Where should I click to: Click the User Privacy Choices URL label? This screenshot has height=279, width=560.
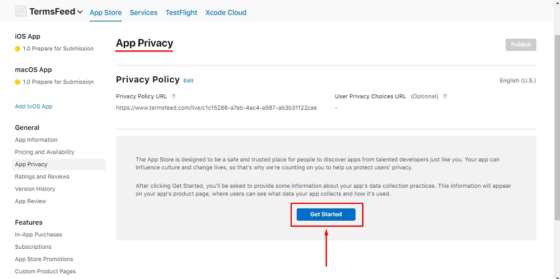click(370, 96)
